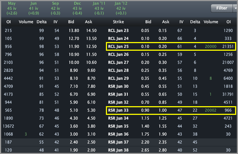Click put bid 2.20 on RSR Jun 37

click(145, 142)
